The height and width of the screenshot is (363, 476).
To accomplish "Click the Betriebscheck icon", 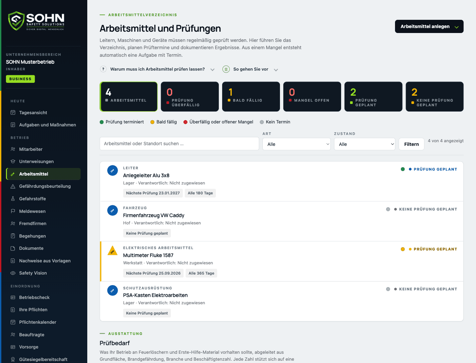I will [x=13, y=297].
